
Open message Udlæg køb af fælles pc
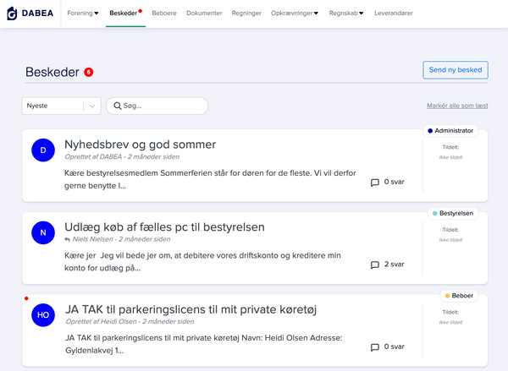tap(164, 227)
